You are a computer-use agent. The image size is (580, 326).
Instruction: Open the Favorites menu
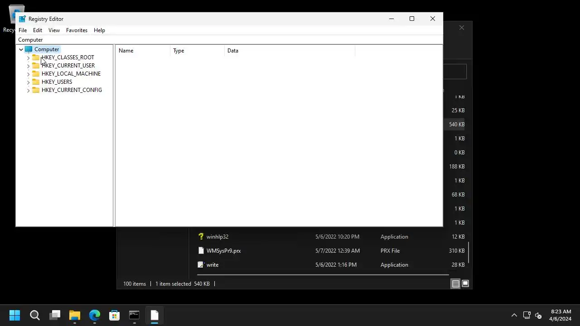point(77,30)
